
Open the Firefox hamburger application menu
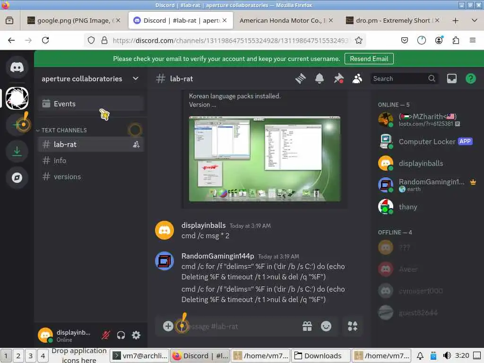coord(473,41)
